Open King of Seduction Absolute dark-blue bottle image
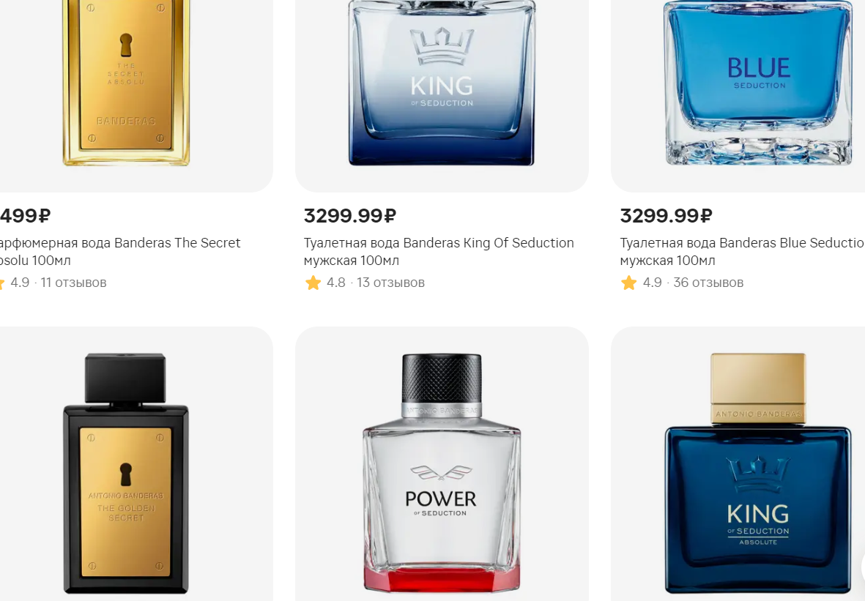 tap(758, 474)
